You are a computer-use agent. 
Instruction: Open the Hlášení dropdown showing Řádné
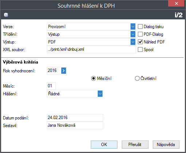(100, 94)
